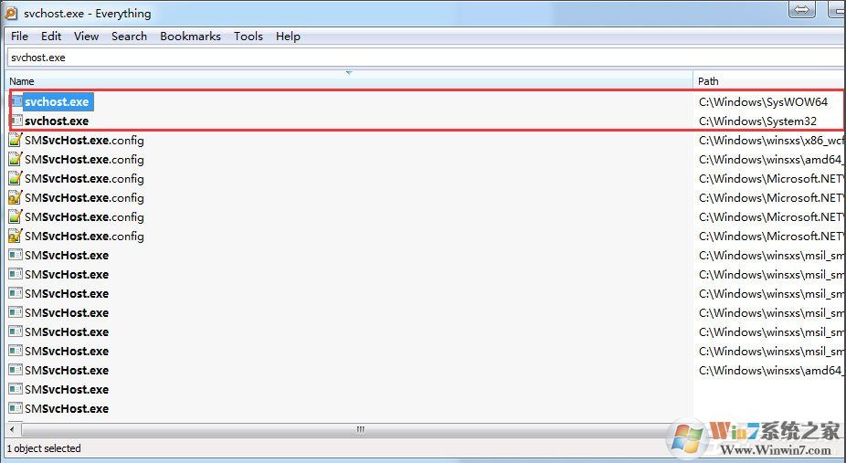Open the File menu
This screenshot has width=846, height=463.
pyautogui.click(x=19, y=37)
